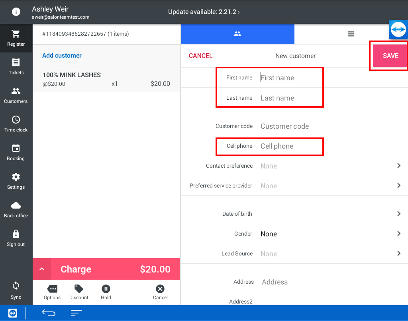Open the Gender selector
Viewport: 408px width, 321px height.
[x=398, y=234]
